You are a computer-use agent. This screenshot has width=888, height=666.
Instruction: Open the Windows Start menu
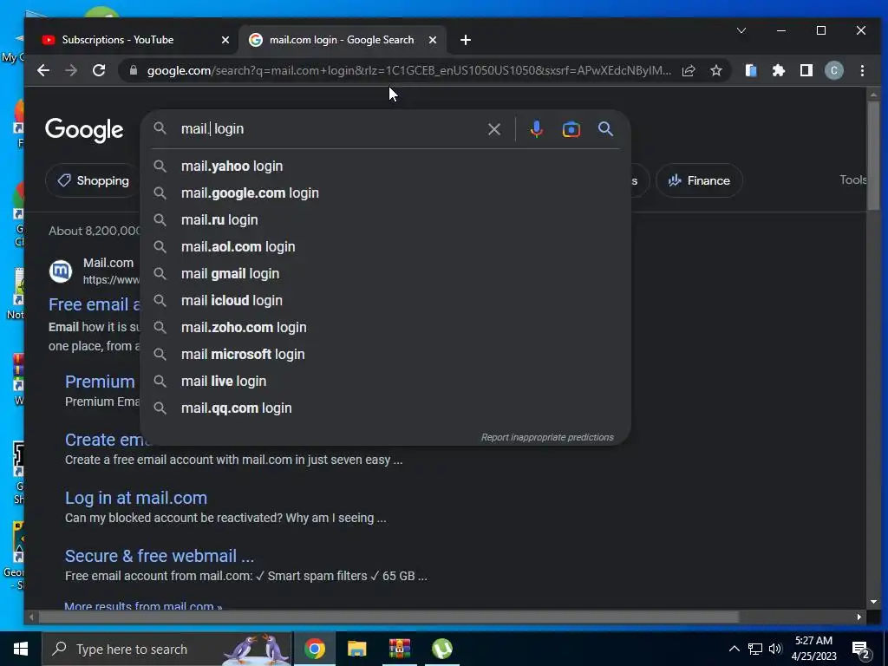21,649
